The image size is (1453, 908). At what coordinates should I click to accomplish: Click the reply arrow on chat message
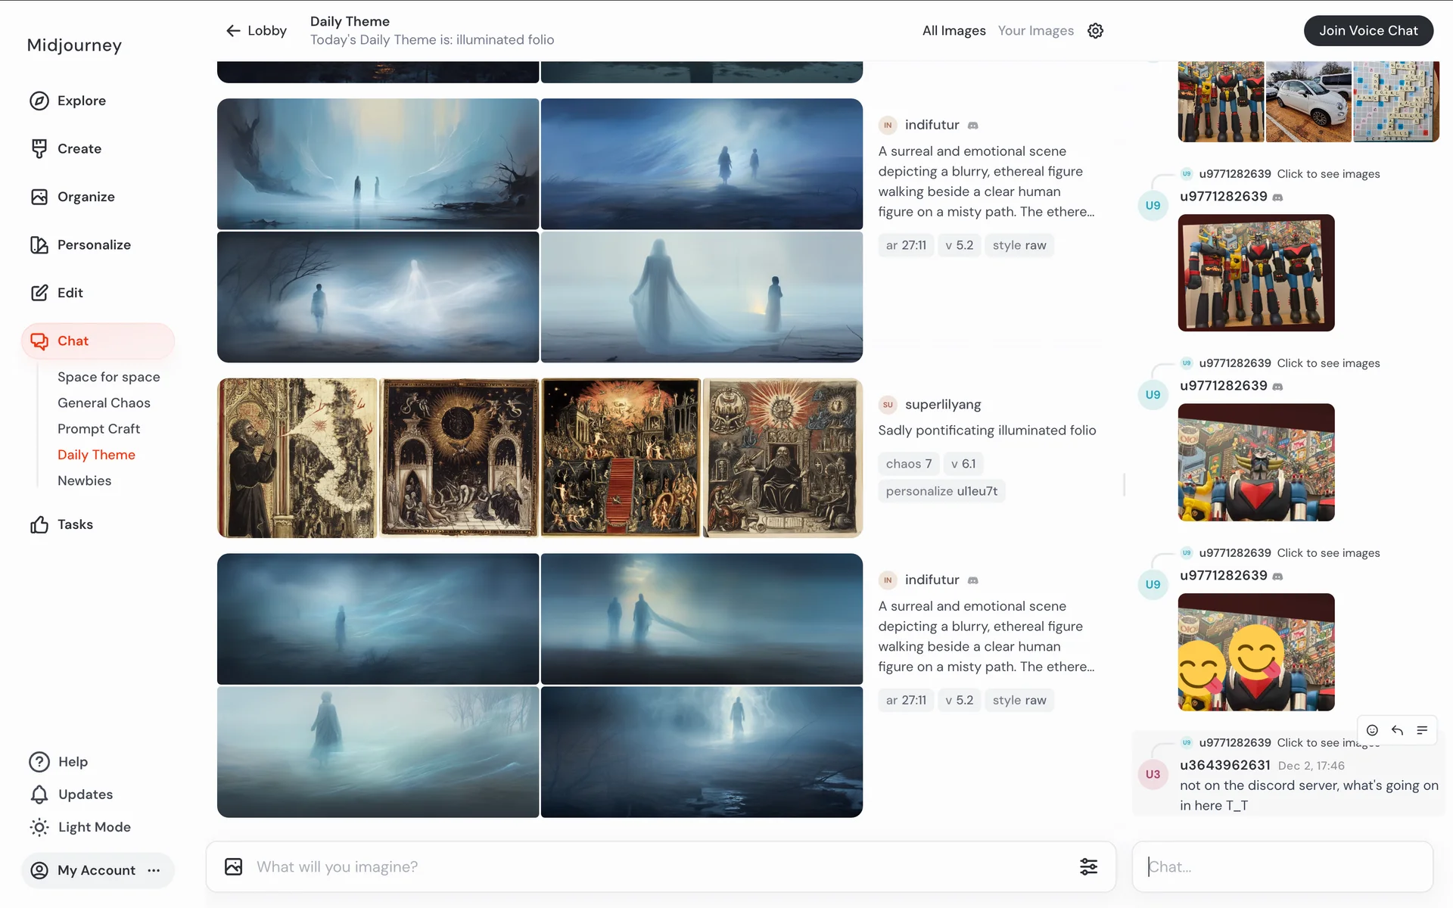coord(1397,730)
